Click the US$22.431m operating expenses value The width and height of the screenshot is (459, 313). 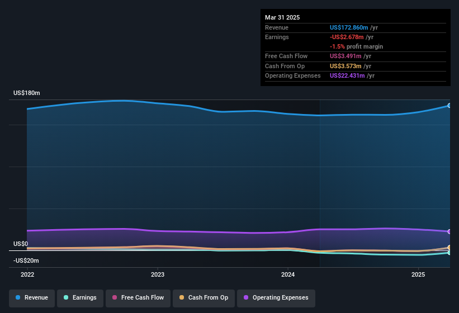347,76
